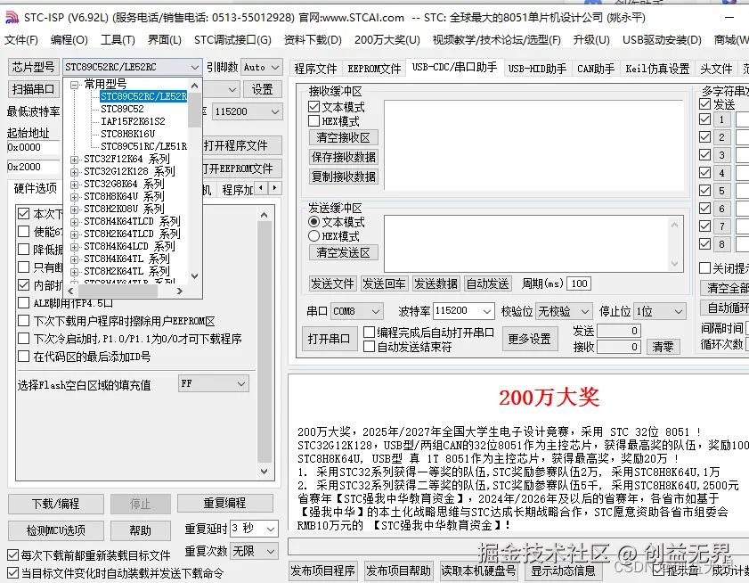Select STC89C52 in the chip list
Viewport: 749px width, 583px height.
[x=122, y=109]
